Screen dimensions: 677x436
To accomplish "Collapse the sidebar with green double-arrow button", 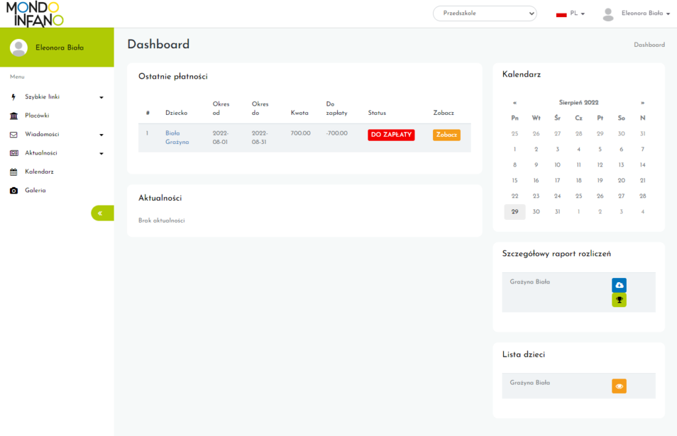I will 102,213.
